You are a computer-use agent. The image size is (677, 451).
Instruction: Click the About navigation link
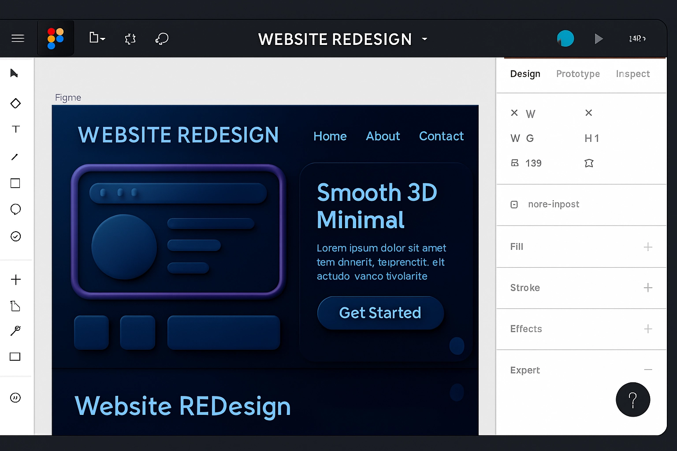pos(383,136)
